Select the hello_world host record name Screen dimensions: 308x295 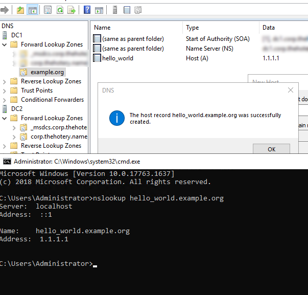(117, 58)
